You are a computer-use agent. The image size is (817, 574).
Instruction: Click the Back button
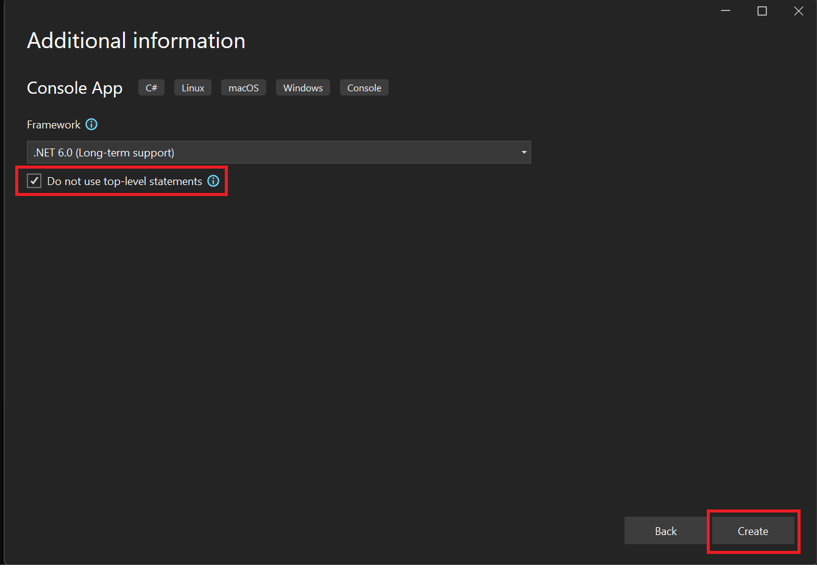coord(665,530)
